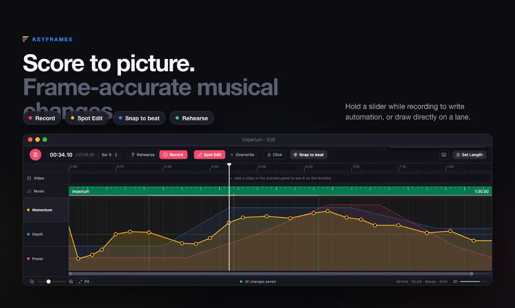The height and width of the screenshot is (308, 515).
Task: Click the yellow Momentum color dot
Action: tap(28, 210)
